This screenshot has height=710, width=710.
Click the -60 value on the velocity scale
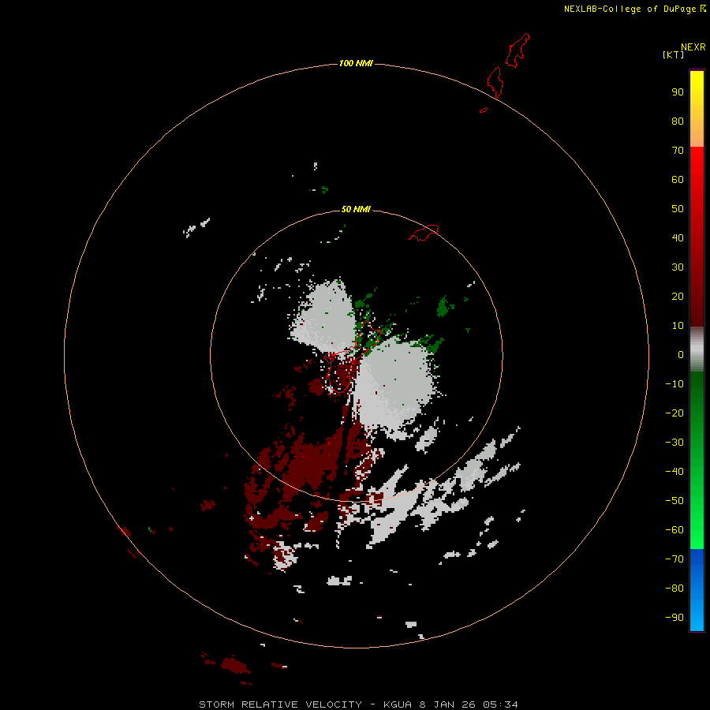tap(674, 530)
